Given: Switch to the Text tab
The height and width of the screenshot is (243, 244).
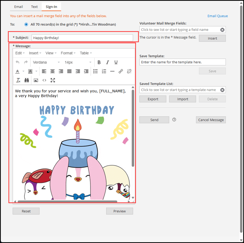Looking at the screenshot, I should (34, 7).
